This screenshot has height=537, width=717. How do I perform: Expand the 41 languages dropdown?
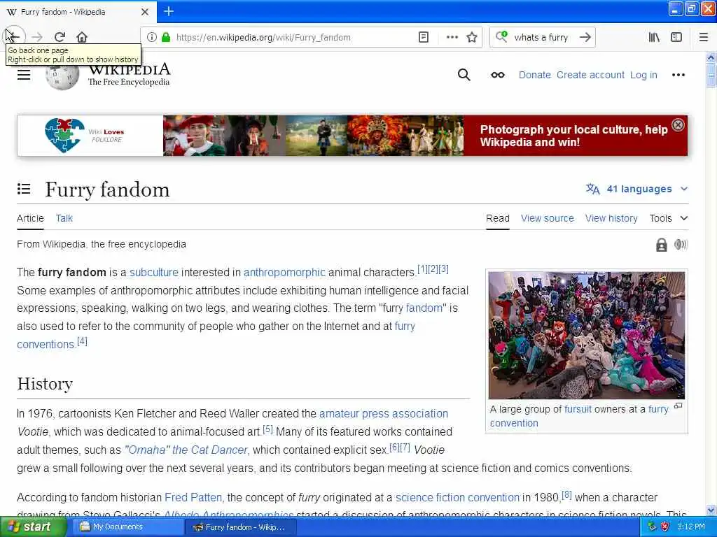click(637, 189)
